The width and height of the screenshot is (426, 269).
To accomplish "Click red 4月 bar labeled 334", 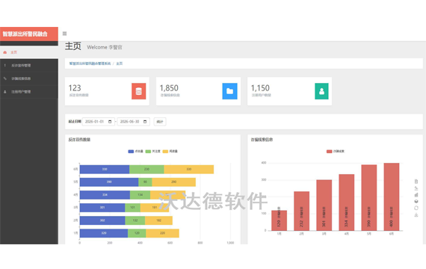I will (346, 202).
